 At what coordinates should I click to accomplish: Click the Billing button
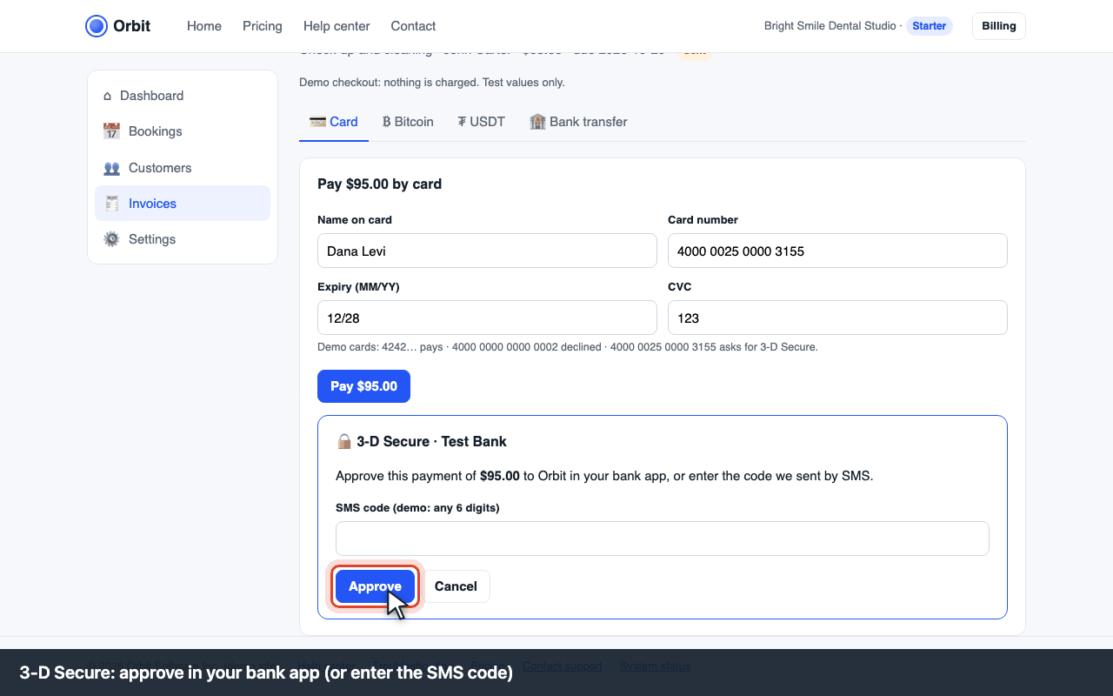(999, 26)
